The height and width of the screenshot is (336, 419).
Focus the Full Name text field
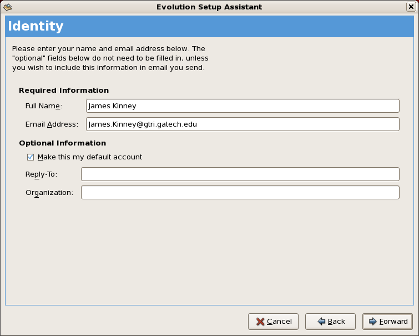click(x=243, y=106)
